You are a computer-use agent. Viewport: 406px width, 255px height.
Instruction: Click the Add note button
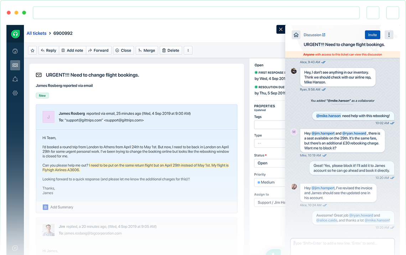(x=73, y=51)
